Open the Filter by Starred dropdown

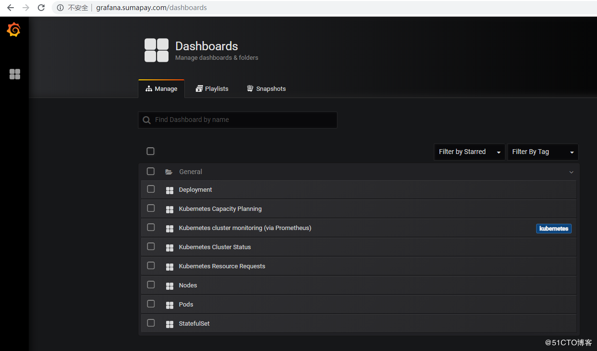pos(469,152)
